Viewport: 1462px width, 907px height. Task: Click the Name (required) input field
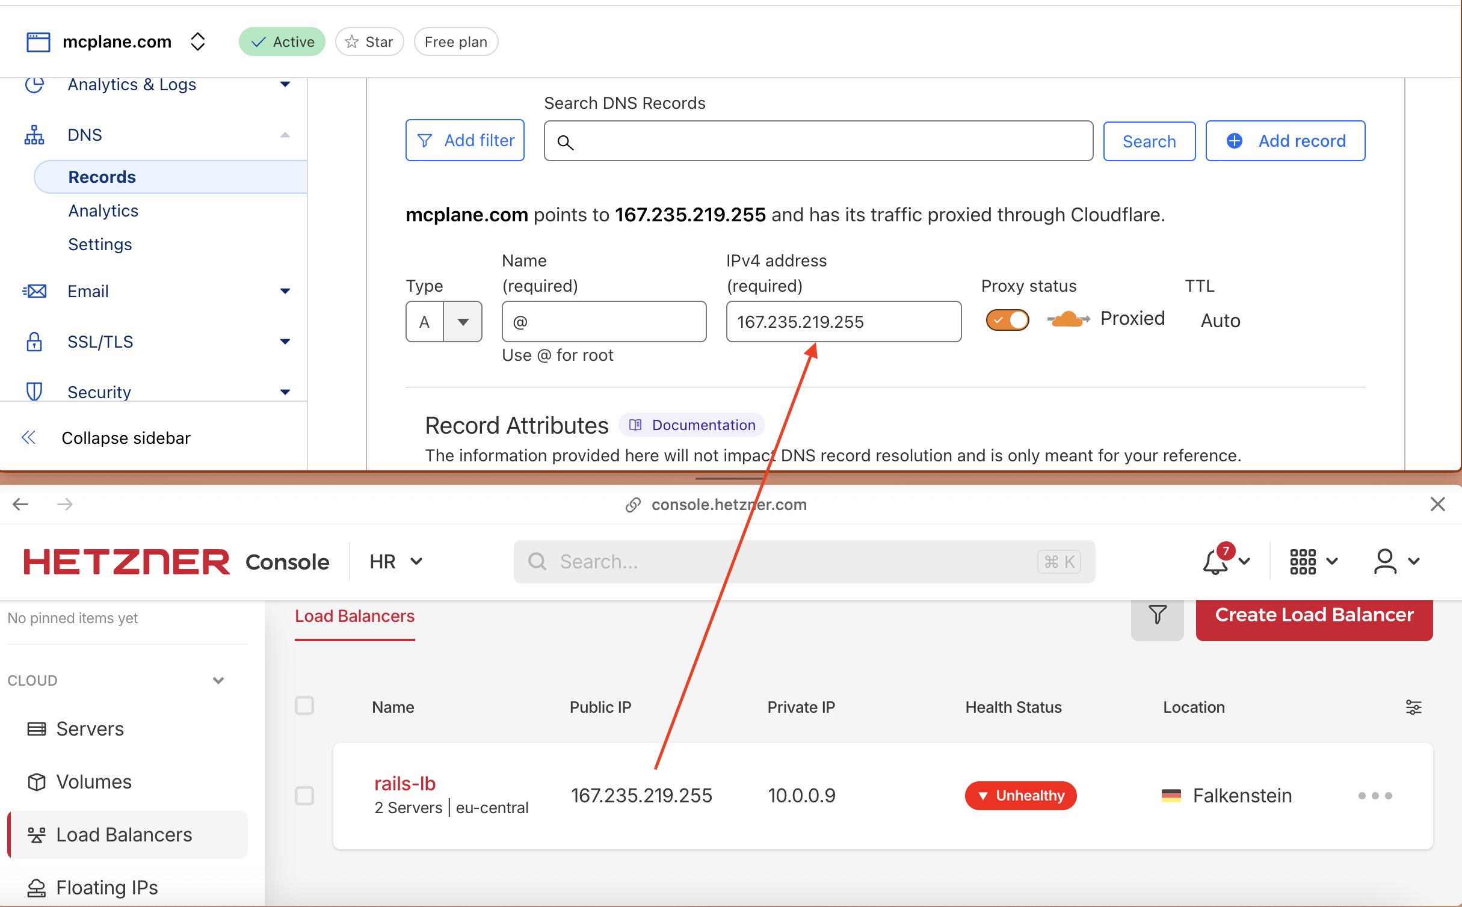point(604,322)
